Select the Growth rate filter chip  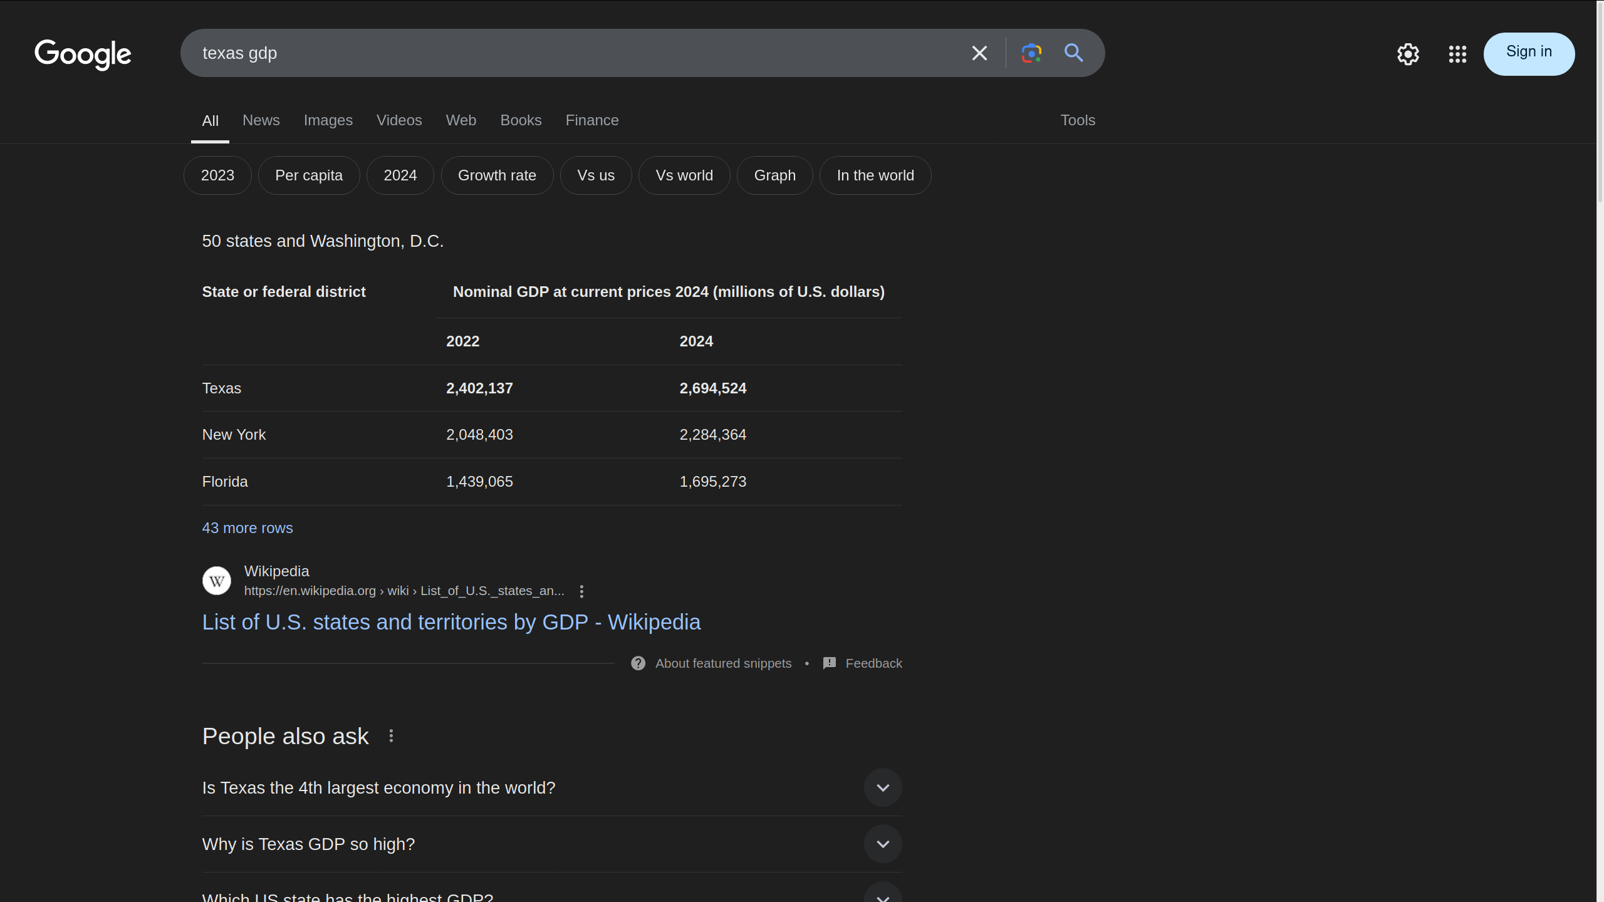pos(497,175)
